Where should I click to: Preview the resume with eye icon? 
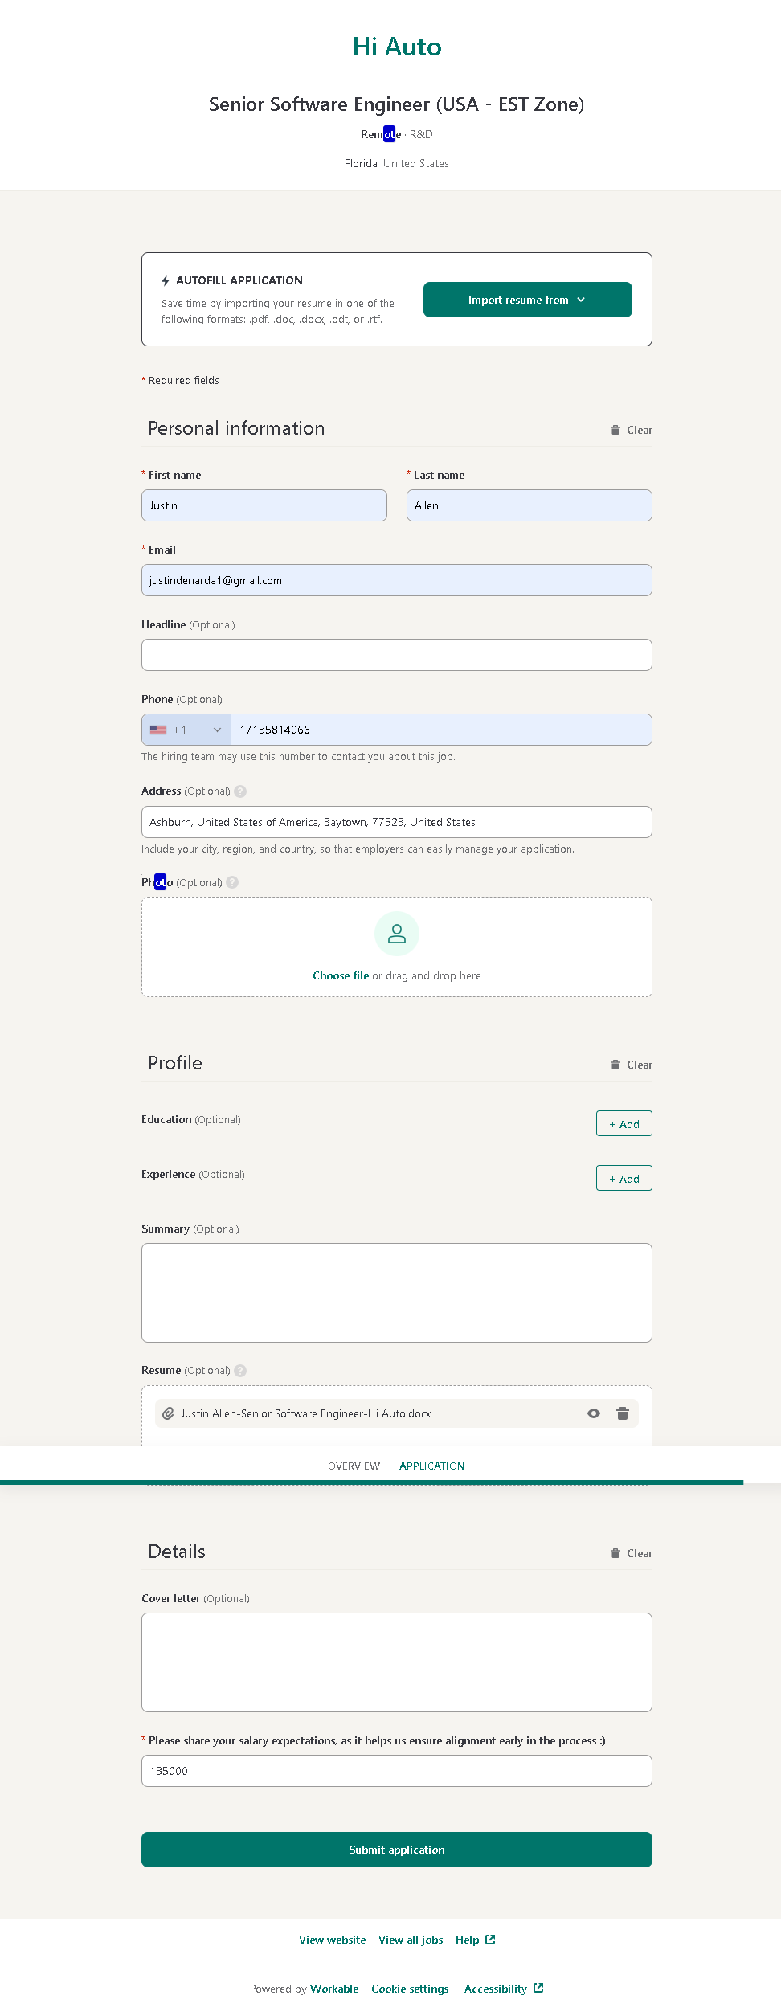[x=594, y=1413]
